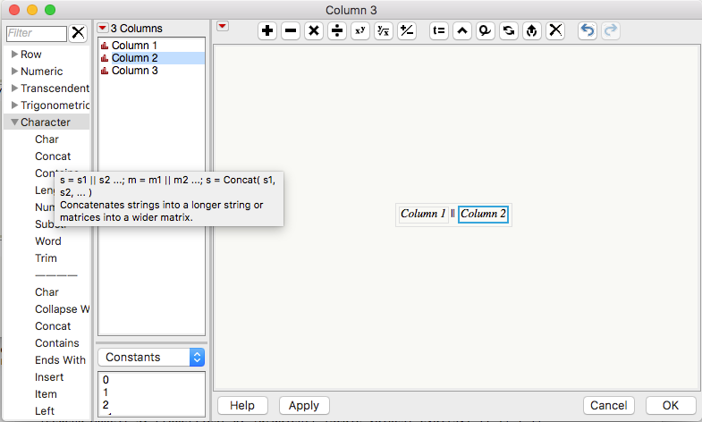Click the Multiply operator button
The height and width of the screenshot is (422, 702).
tap(314, 31)
